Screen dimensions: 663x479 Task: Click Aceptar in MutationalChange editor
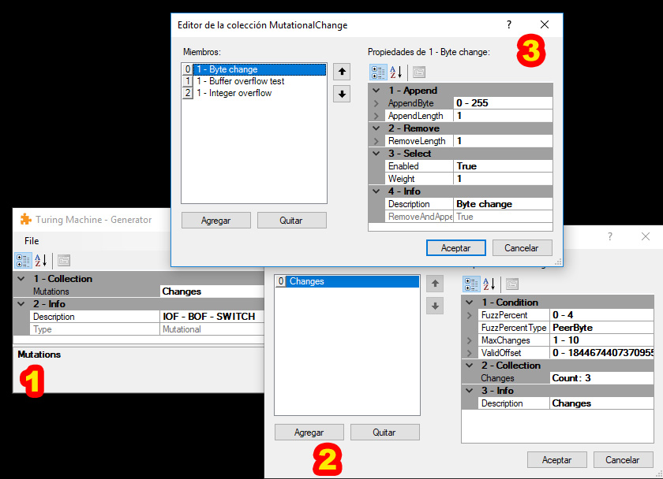(x=455, y=247)
